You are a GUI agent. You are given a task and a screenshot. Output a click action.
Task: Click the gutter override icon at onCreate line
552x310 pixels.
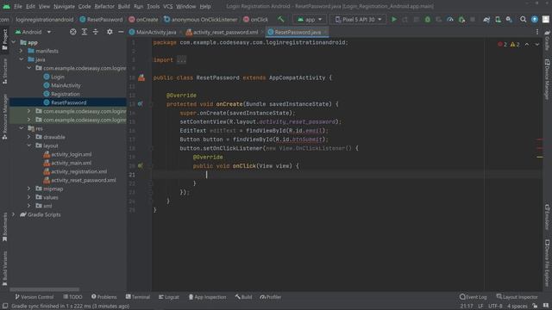(x=140, y=104)
